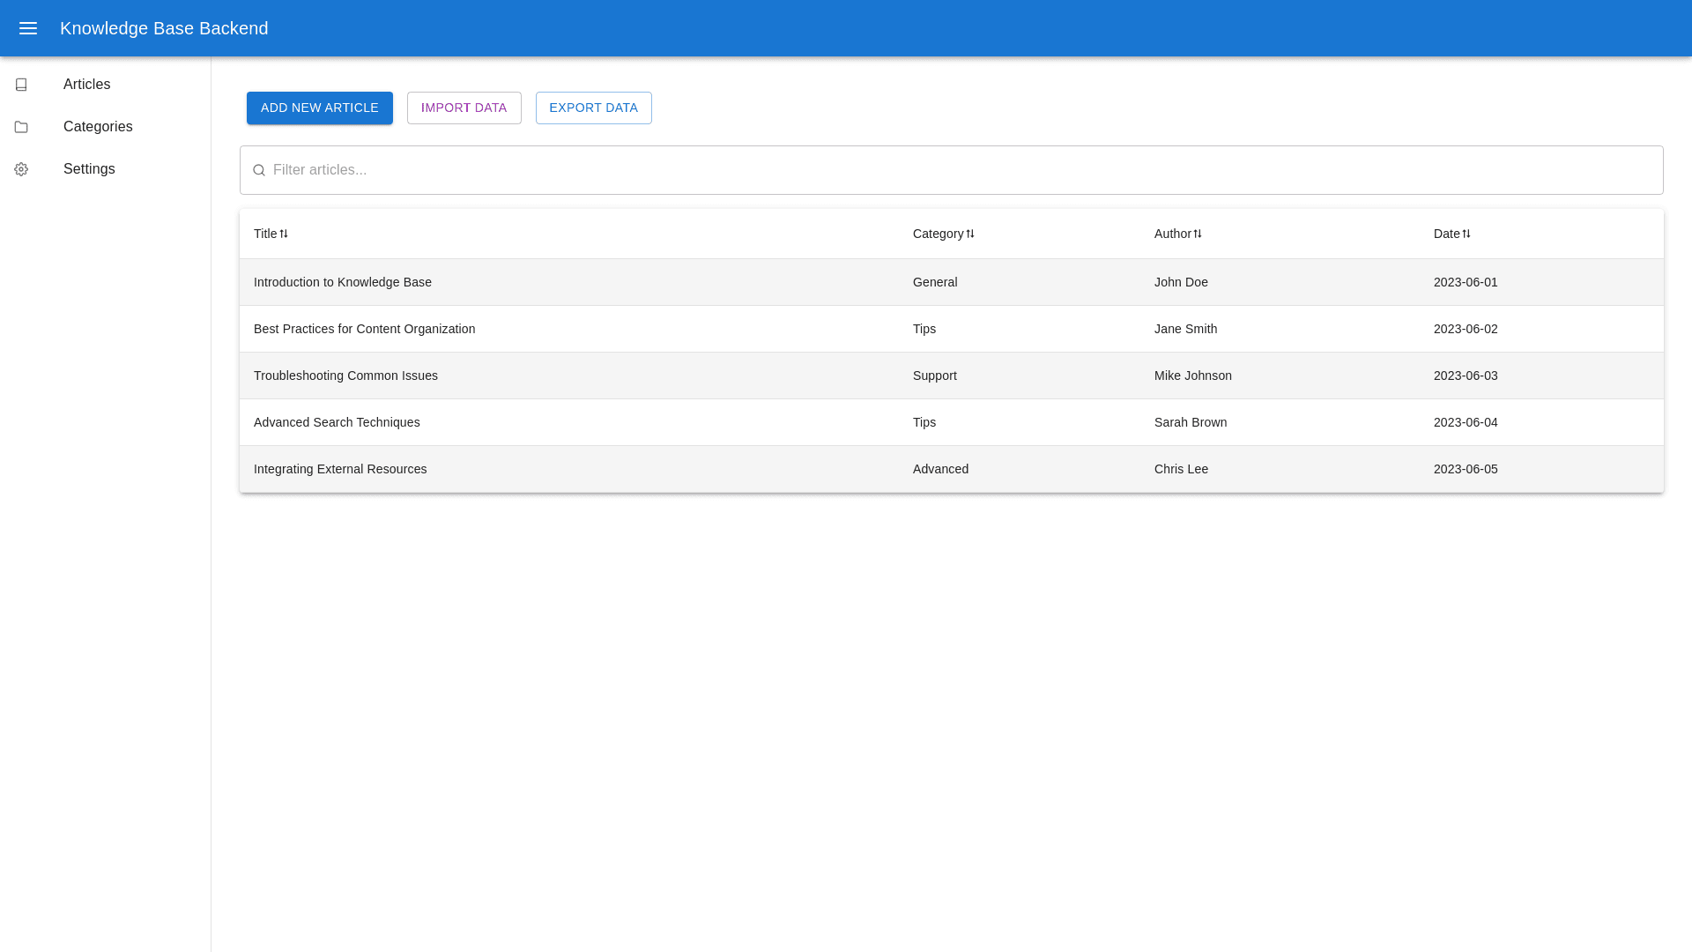
Task: Click the Settings gear icon
Action: pos(21,169)
